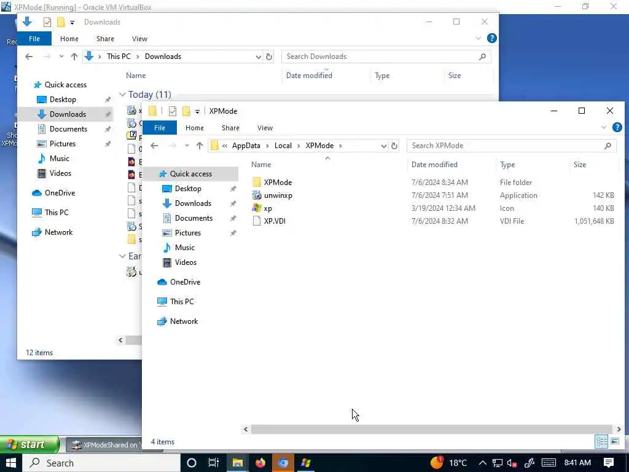Go back in Downloads window
Screen dimensions: 629x472
(29, 57)
